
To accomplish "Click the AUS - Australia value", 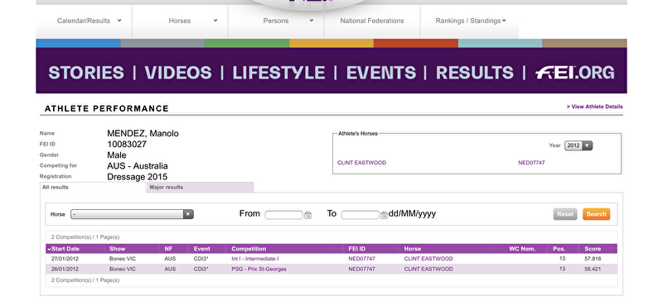I will click(138, 166).
